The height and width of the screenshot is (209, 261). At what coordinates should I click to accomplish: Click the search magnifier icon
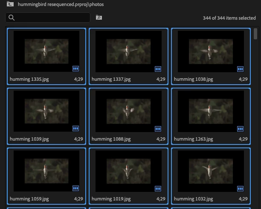click(x=12, y=18)
